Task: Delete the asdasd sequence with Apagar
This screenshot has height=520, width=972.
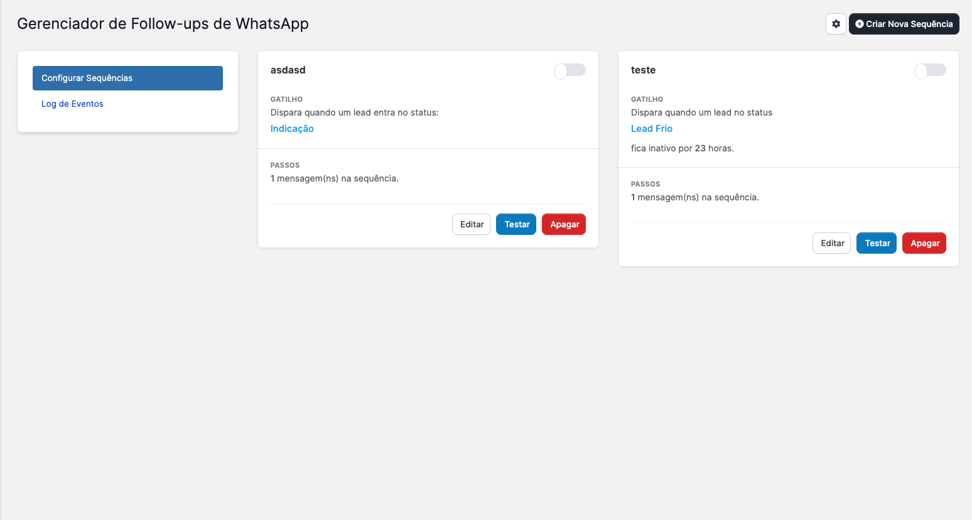Action: [x=563, y=224]
